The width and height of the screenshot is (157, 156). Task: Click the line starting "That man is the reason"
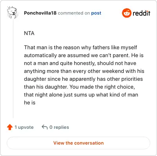click(80, 47)
